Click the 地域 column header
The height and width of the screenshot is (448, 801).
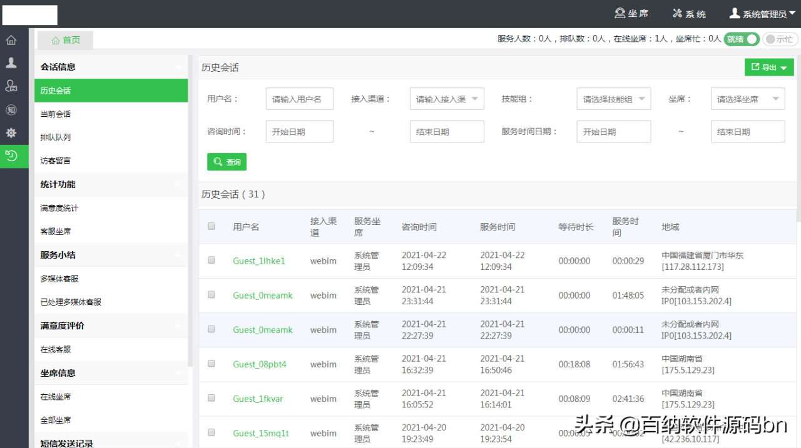[670, 227]
